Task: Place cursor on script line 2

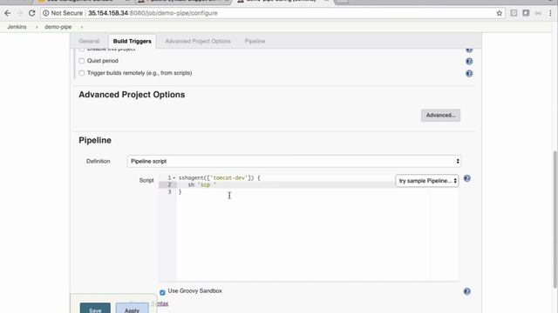Action: [x=285, y=185]
